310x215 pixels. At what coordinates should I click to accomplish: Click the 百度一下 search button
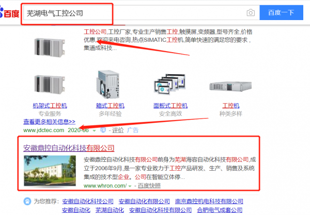coord(281,12)
